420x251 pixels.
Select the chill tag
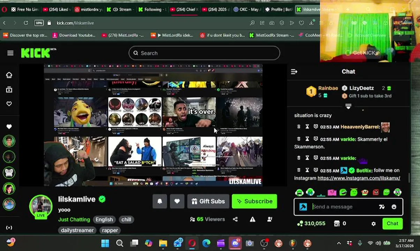click(x=126, y=220)
